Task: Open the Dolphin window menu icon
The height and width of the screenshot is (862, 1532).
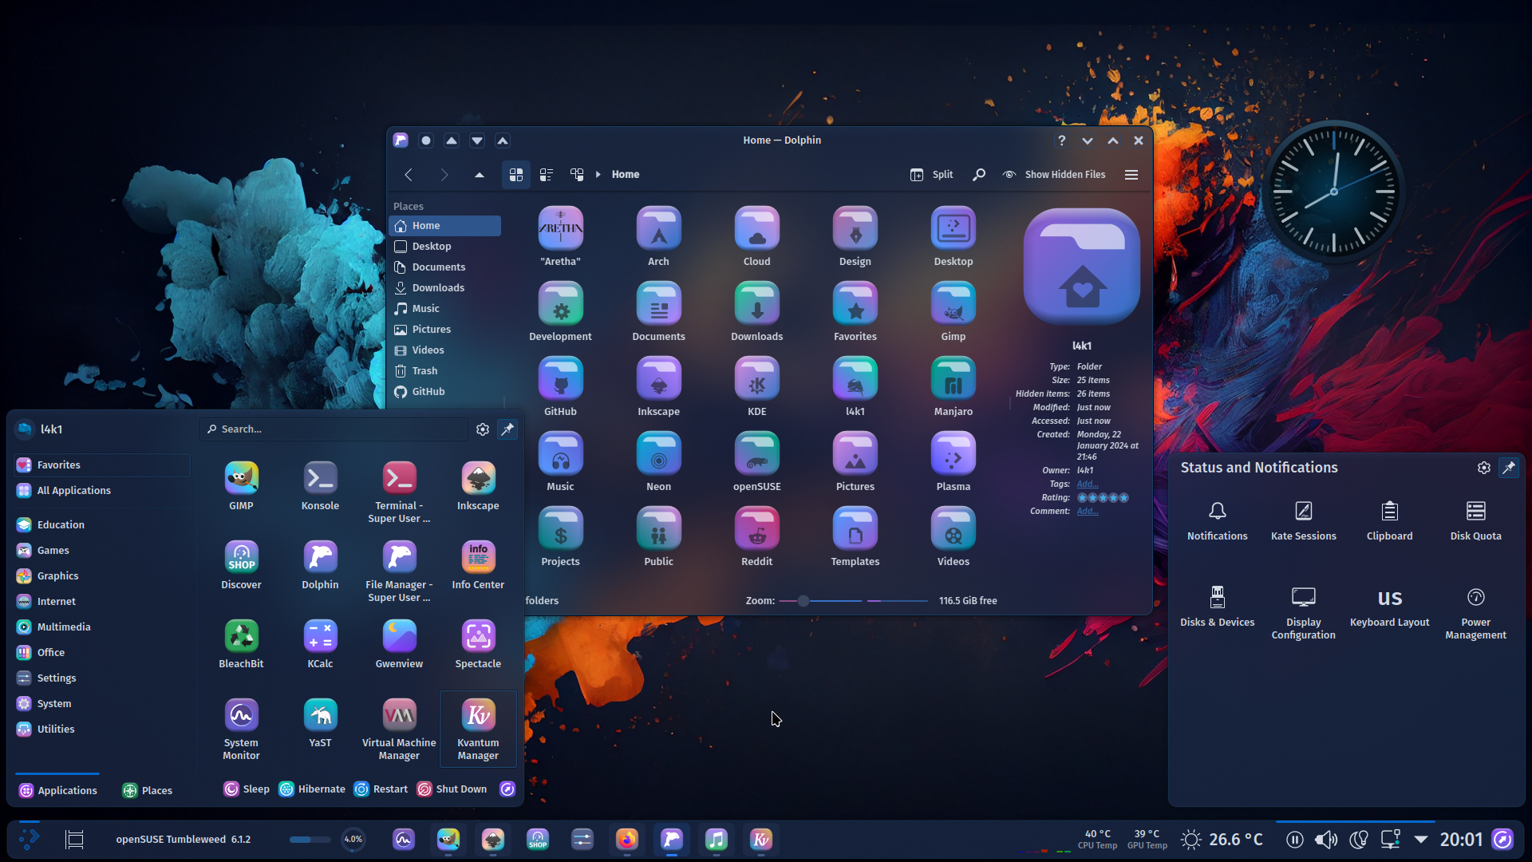Action: (401, 140)
